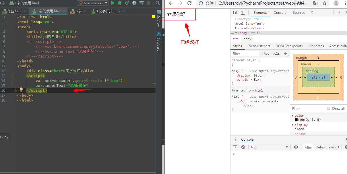Select the body breadcrumb in DevTools
347x174 pixels.
247,39
